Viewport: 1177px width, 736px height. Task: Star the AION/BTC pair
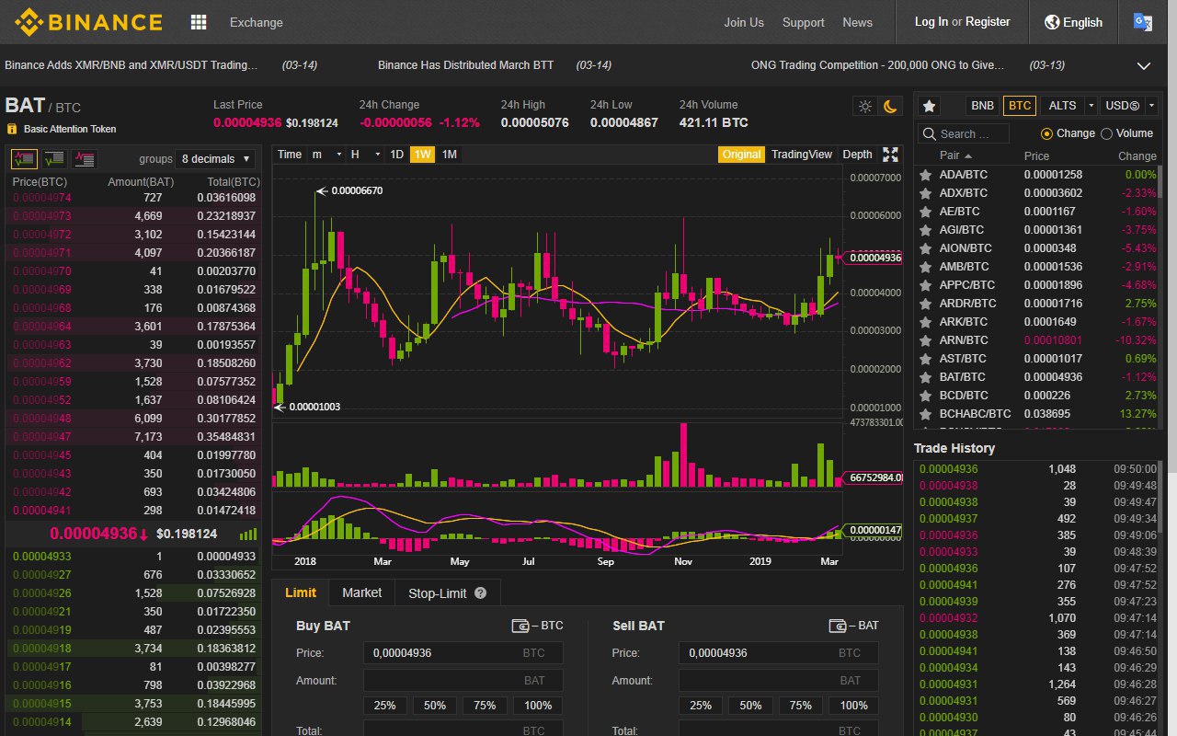[925, 248]
